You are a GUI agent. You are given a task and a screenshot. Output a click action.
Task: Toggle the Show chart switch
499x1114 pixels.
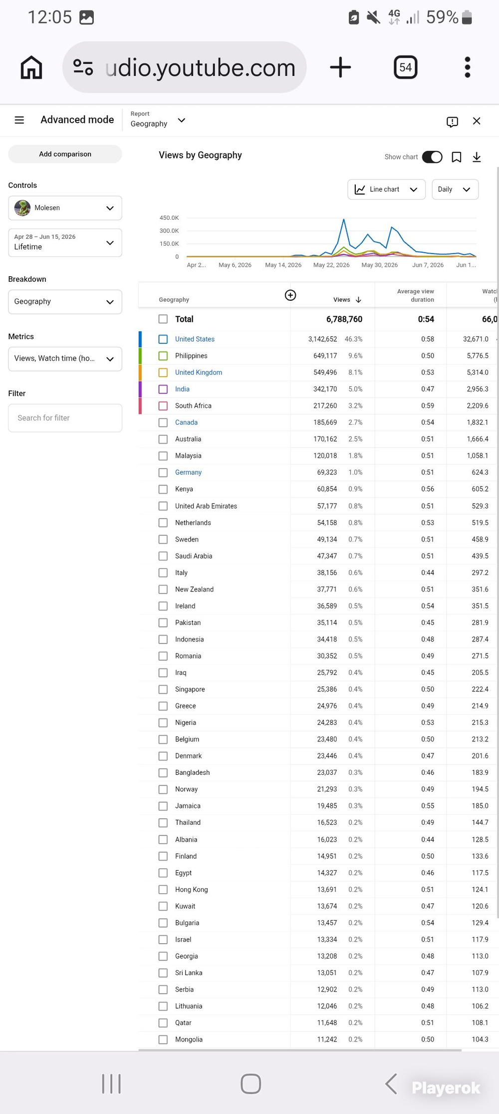click(x=432, y=157)
